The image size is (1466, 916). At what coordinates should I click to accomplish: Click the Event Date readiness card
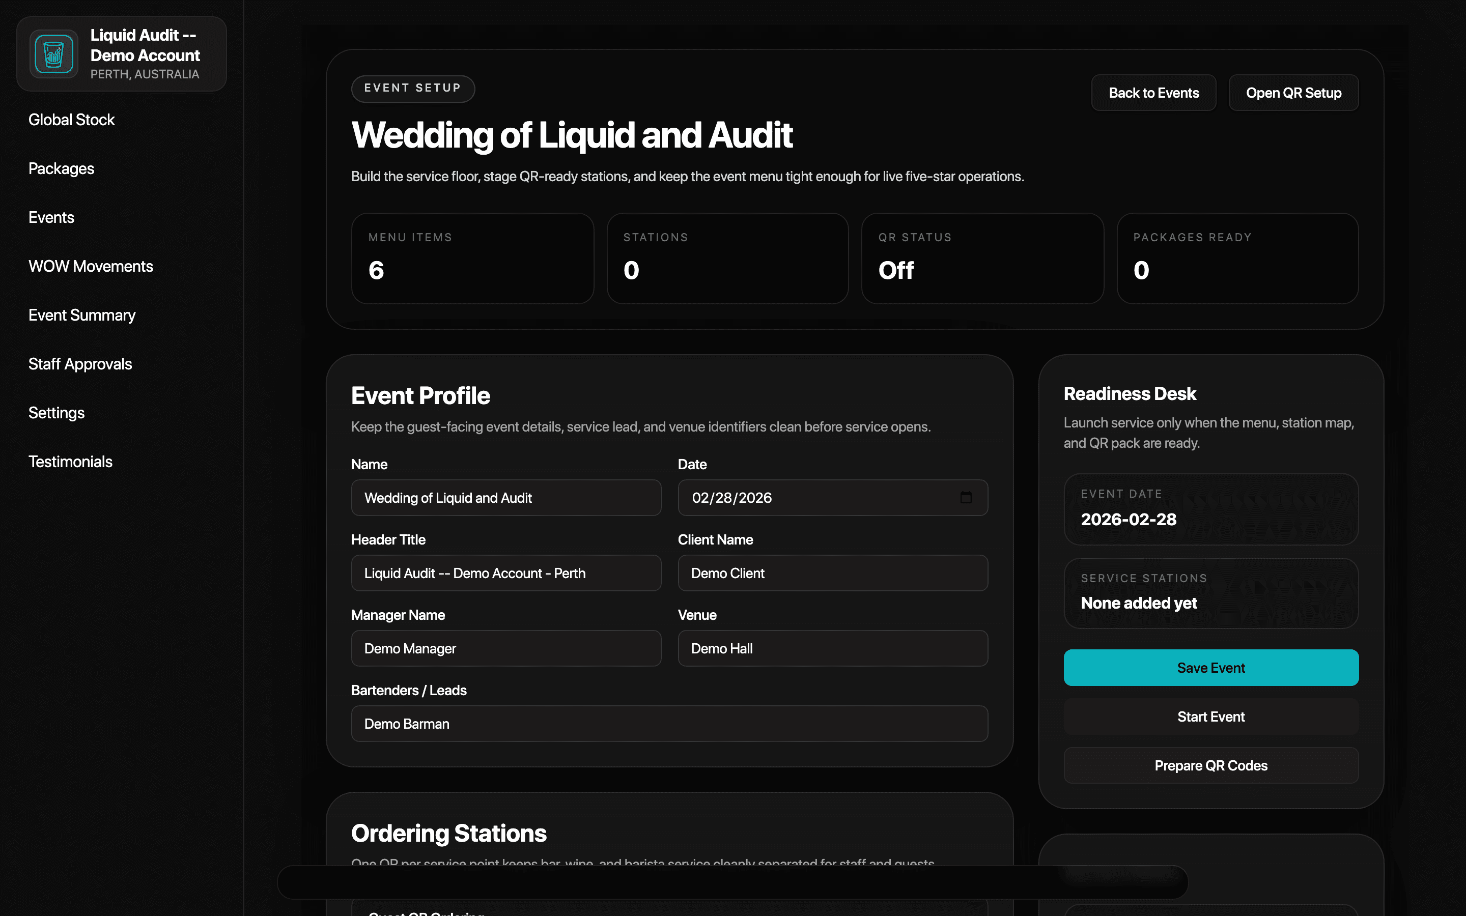coord(1211,509)
